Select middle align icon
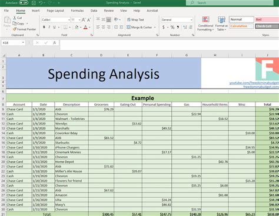This screenshot has height=216, width=279. 103,19
